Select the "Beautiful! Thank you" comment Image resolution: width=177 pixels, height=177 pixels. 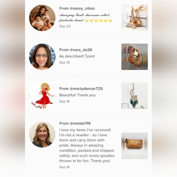pos(78,95)
